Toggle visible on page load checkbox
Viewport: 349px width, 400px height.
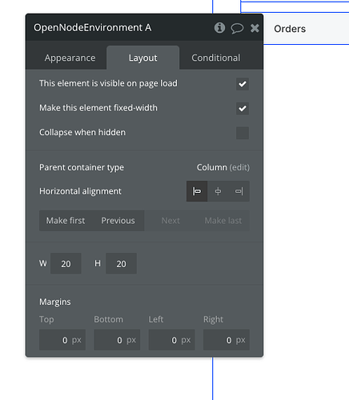click(x=243, y=84)
